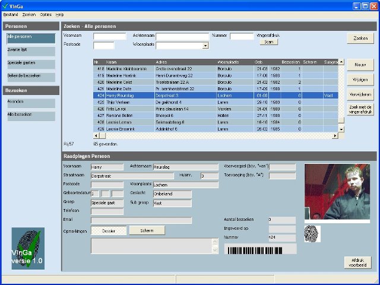Open the Bestand menu

point(11,14)
